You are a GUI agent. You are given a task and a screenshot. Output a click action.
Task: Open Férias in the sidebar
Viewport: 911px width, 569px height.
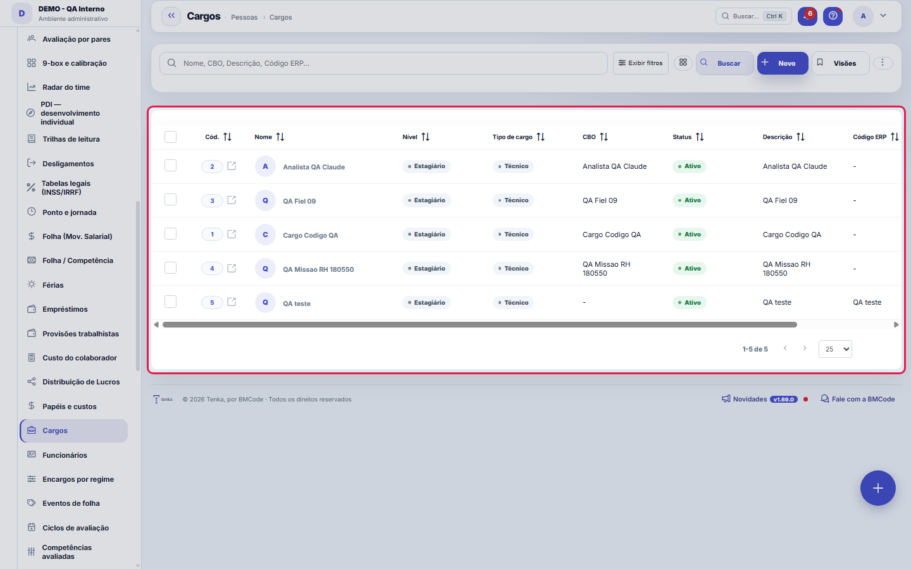[73, 285]
